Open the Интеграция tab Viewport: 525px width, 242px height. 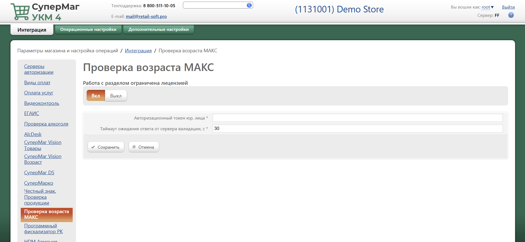tap(32, 30)
